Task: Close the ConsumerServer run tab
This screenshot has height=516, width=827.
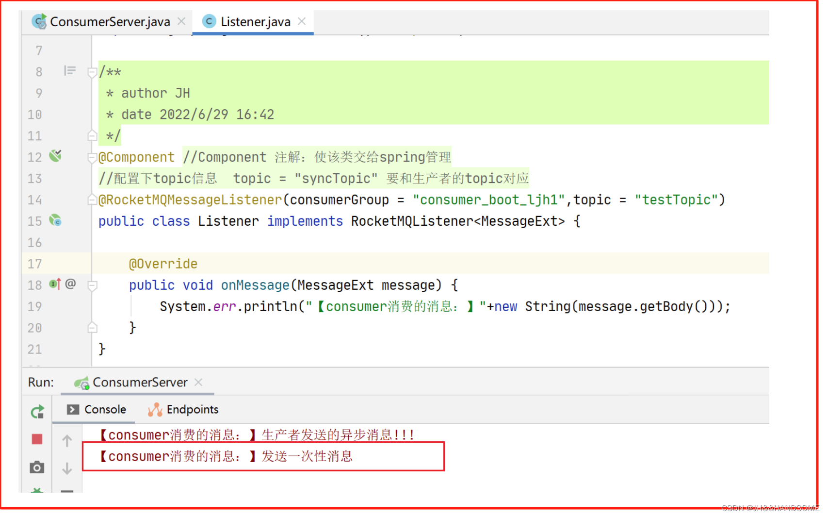Action: click(x=198, y=383)
